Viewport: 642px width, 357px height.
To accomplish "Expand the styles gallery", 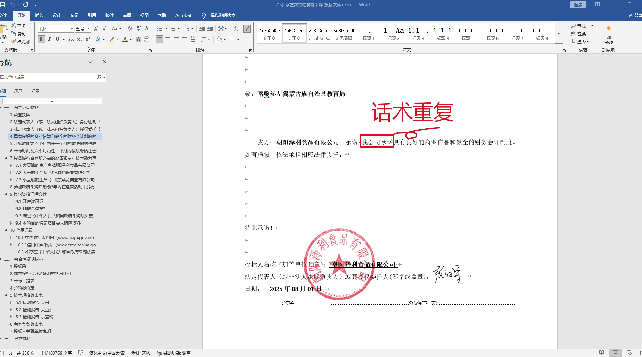I will (559, 33).
